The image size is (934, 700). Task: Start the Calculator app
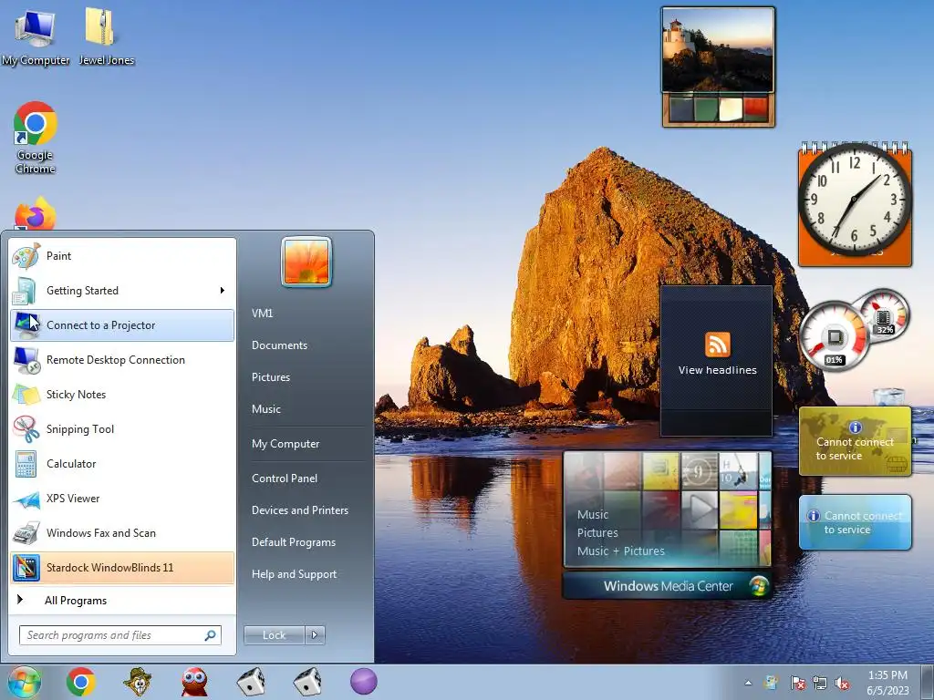122,464
